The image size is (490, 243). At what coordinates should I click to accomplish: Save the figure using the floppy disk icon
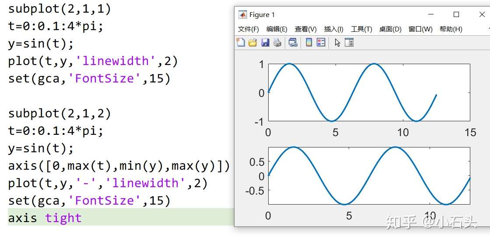click(265, 42)
